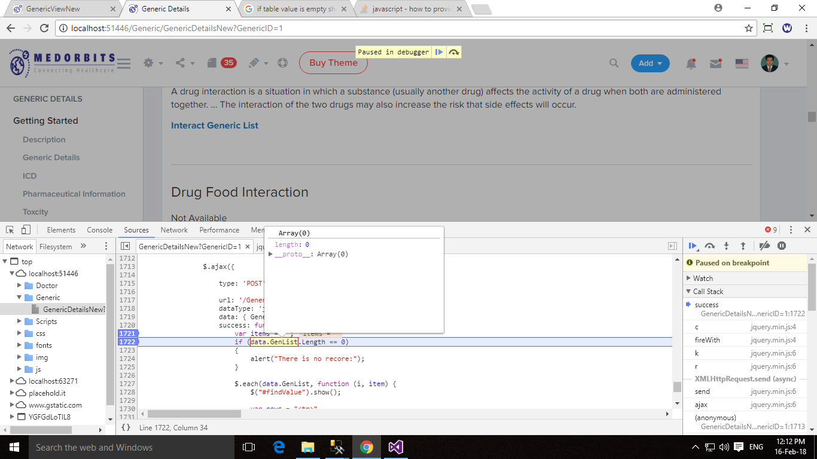Expand the Scripts folder
Screen dimensions: 817x459
(20, 322)
